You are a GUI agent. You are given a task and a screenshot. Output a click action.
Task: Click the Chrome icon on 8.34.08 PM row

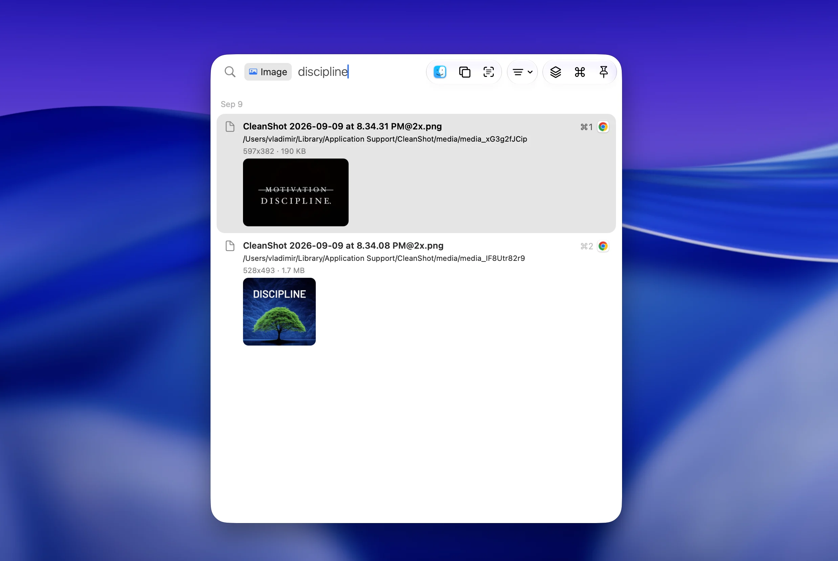click(x=603, y=246)
